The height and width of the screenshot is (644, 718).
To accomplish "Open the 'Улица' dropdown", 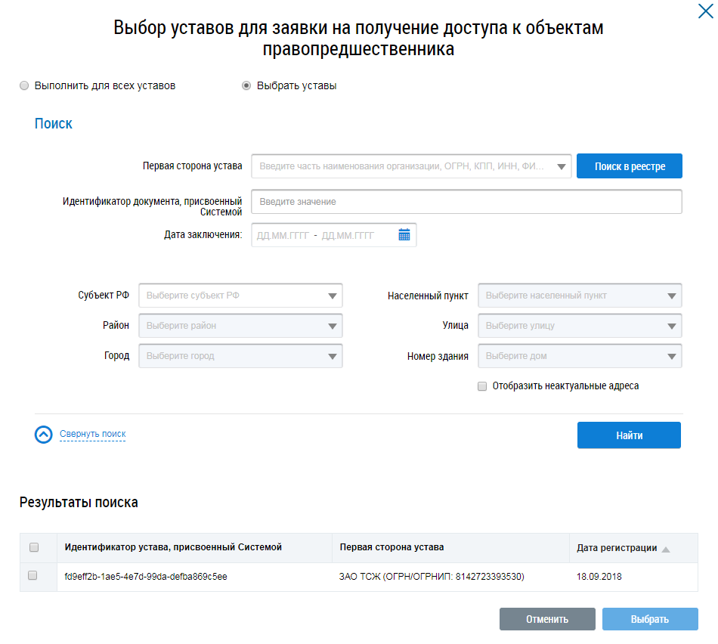I will click(580, 326).
